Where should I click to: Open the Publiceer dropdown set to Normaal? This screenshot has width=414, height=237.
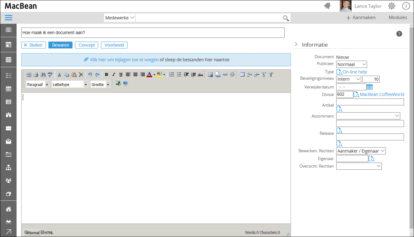click(x=352, y=64)
